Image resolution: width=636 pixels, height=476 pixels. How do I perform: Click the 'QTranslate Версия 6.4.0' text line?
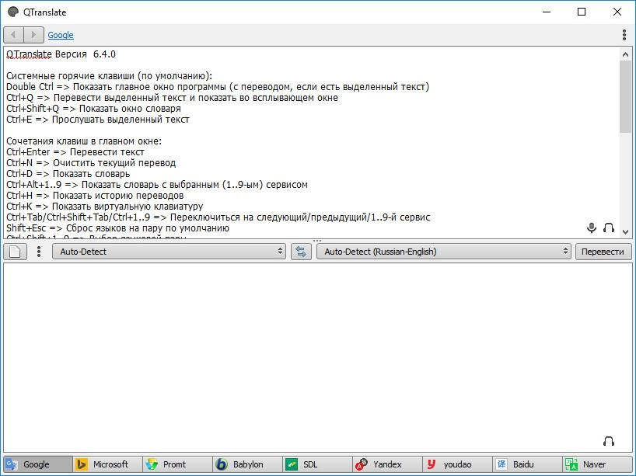pyautogui.click(x=61, y=54)
